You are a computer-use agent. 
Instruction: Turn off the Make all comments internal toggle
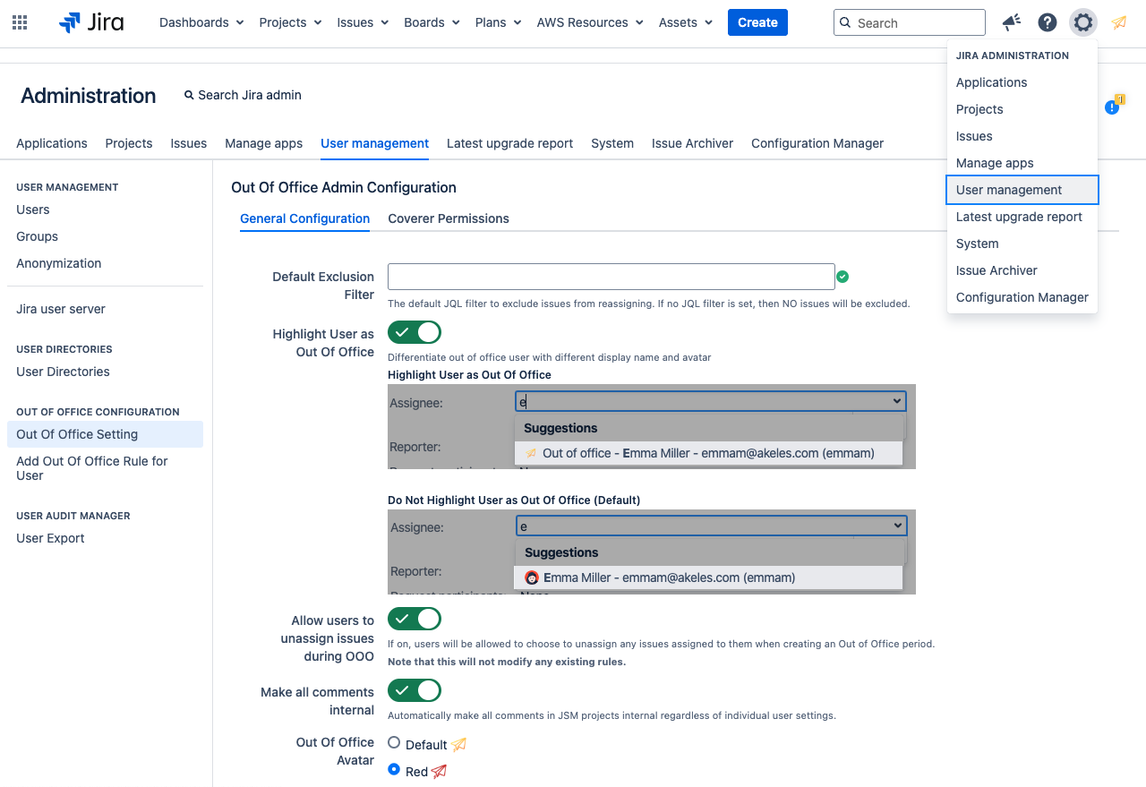point(414,690)
